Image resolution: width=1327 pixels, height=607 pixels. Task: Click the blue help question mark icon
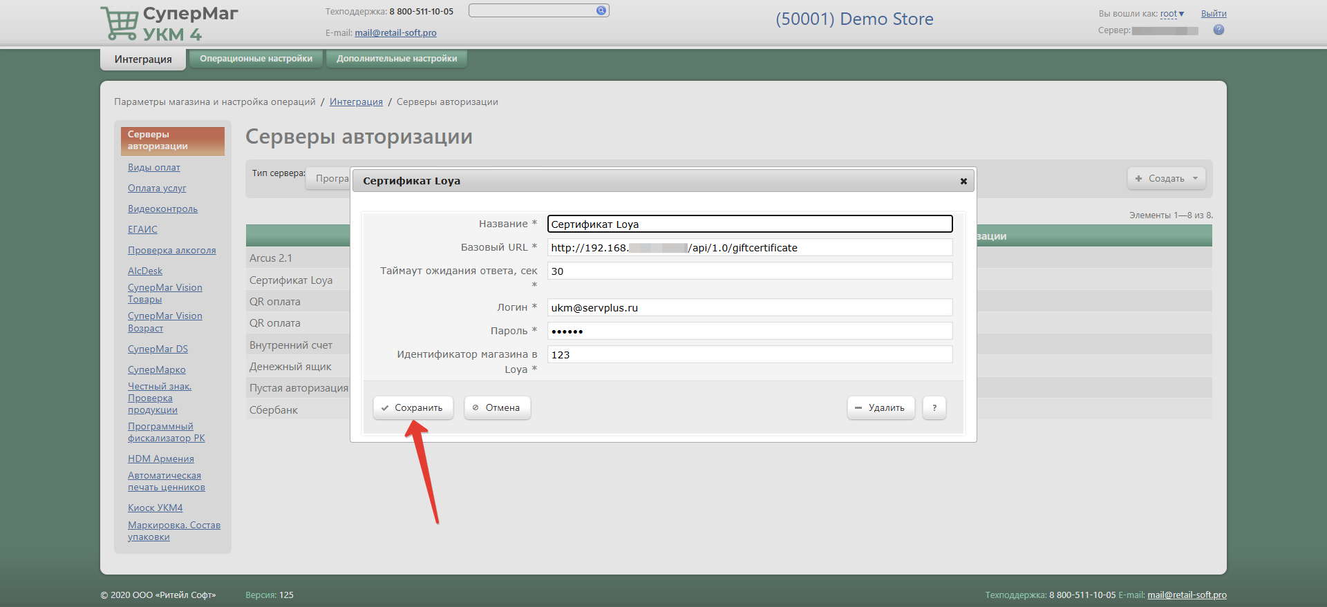point(1218,30)
